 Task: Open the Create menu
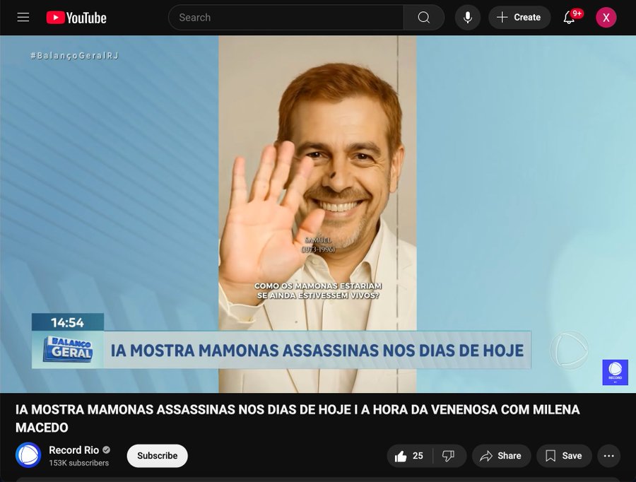pos(519,18)
